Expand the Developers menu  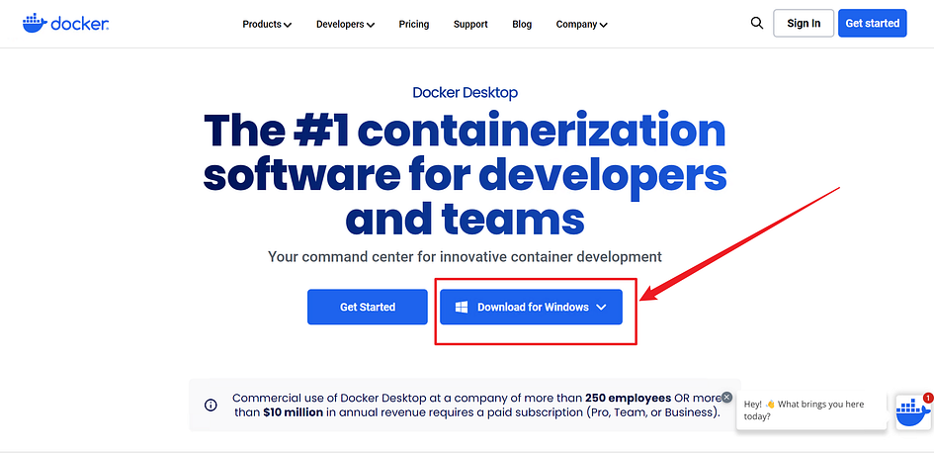pyautogui.click(x=345, y=25)
